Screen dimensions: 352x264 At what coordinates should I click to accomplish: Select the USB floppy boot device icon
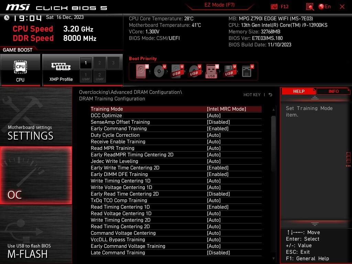(229, 71)
